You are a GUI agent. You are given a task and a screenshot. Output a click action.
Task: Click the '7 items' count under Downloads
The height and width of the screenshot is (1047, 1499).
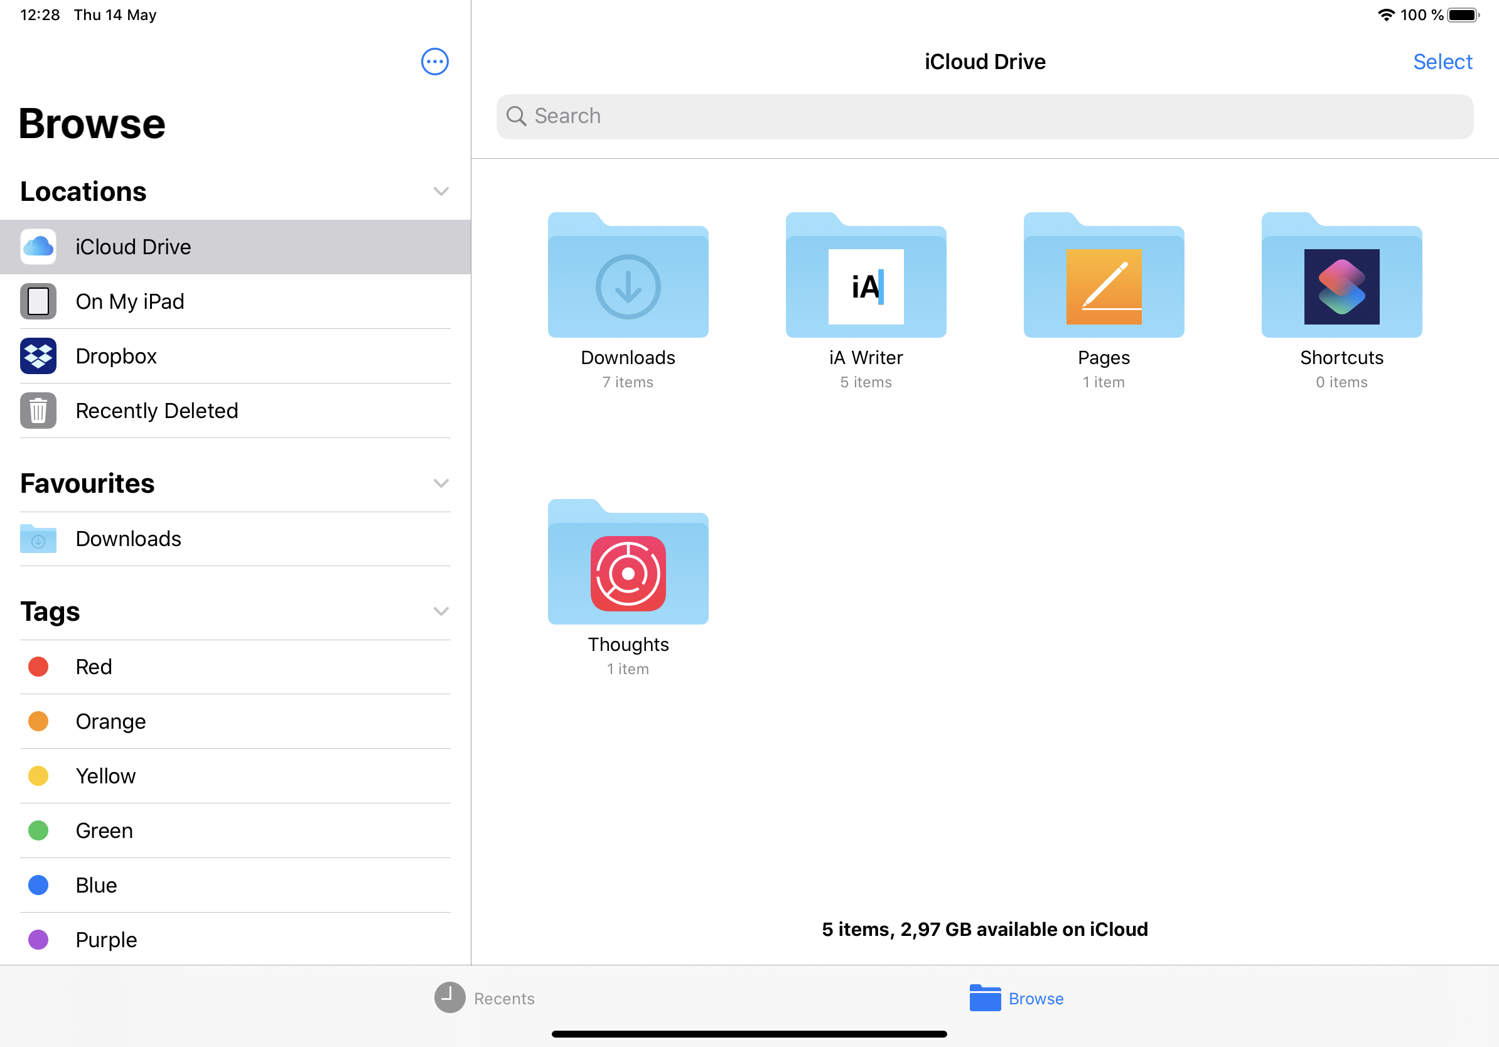628,382
